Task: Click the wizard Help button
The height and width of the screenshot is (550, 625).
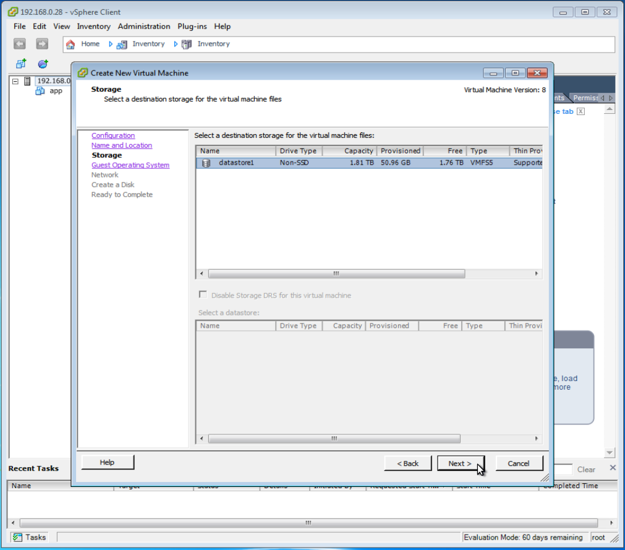Action: click(107, 462)
